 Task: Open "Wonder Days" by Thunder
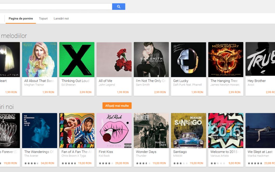[151, 130]
